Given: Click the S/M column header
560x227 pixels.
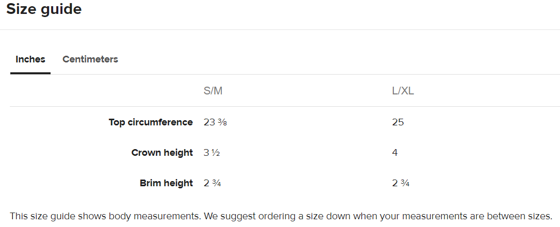Looking at the screenshot, I should (213, 91).
